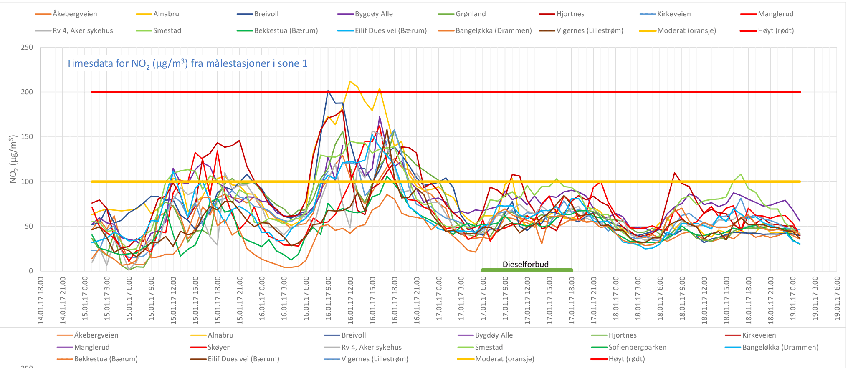Click the x-axis label '18.01.17 9.00'
Image resolution: width=848 pixels, height=368 pixels.
[x=683, y=299]
